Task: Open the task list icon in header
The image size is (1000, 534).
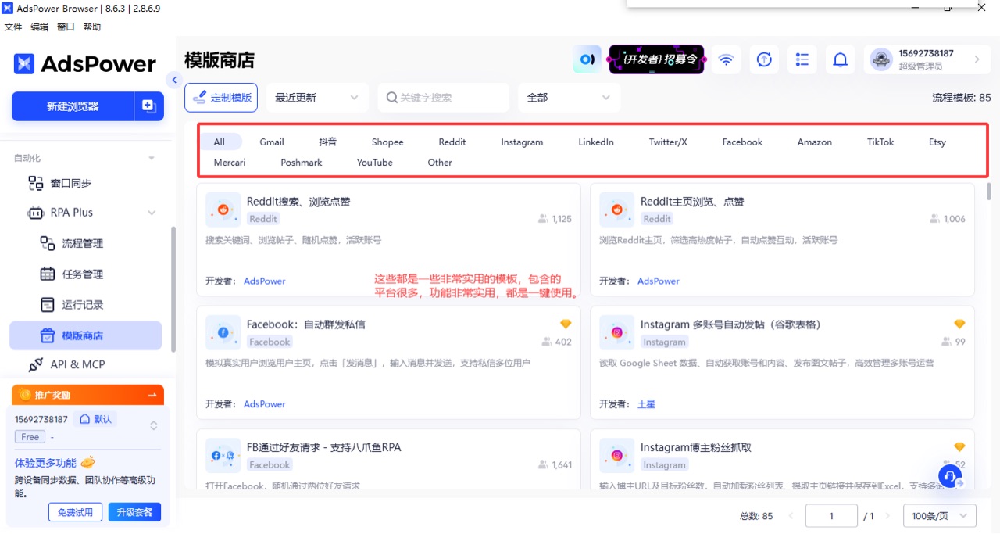Action: (x=802, y=59)
